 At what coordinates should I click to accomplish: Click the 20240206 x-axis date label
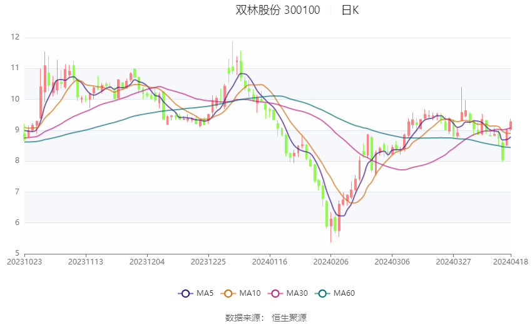pyautogui.click(x=331, y=262)
